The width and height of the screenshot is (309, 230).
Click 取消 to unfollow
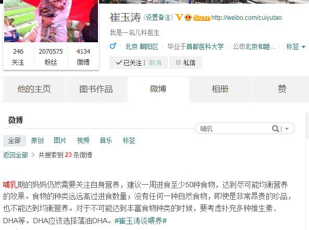tap(155, 63)
